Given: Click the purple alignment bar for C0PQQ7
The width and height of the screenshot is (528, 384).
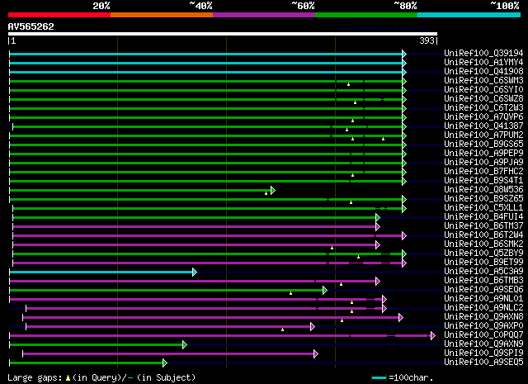Looking at the screenshot, I should pyautogui.click(x=220, y=336).
